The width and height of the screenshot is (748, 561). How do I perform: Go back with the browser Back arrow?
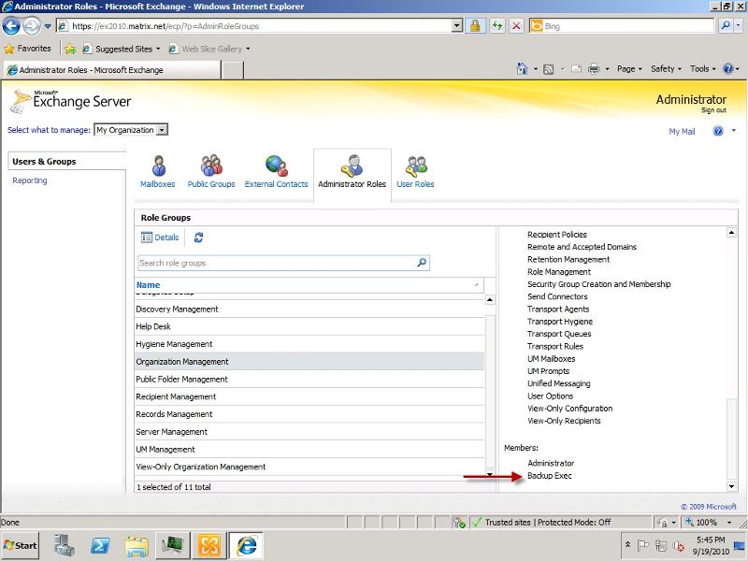coord(11,26)
